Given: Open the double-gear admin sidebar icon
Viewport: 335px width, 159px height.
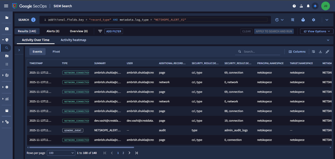Looking at the screenshot, I should click(7, 122).
